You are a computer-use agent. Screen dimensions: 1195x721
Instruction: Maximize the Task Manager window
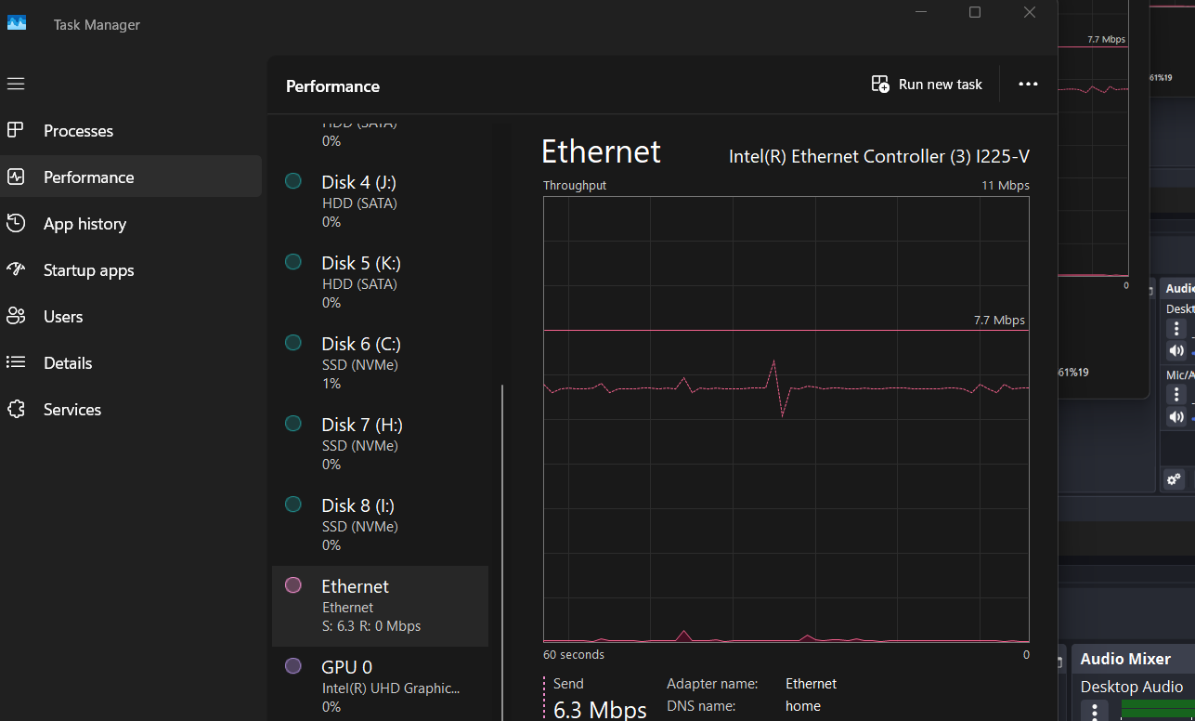tap(975, 12)
